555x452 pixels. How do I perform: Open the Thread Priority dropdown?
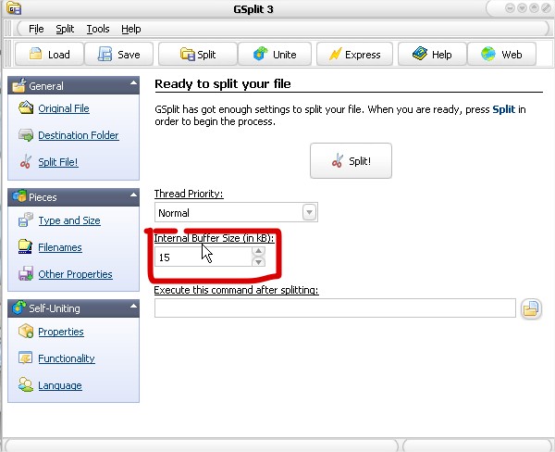click(309, 212)
